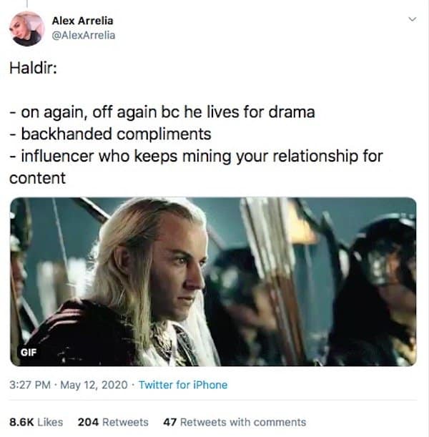
Task: Click the GIF badge on the media
Action: [29, 353]
